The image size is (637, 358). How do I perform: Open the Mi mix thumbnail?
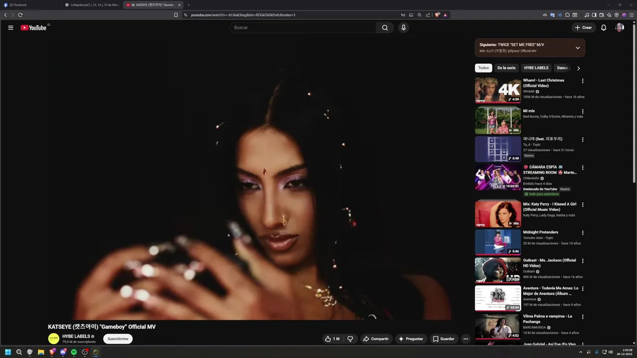[498, 121]
